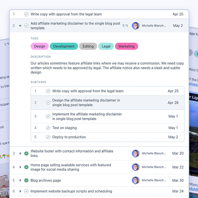Click Apr 25 date on top task row
Viewport: 198px width, 198px height.
click(178, 14)
